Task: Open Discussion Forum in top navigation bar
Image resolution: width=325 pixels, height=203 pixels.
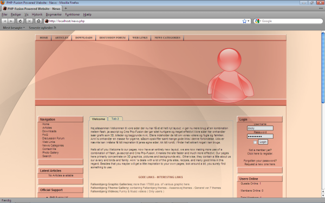Action: tap(112, 38)
